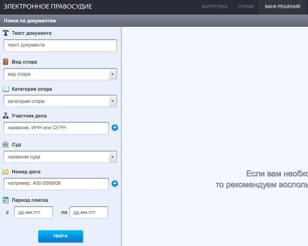Open the 'название суда' dropdown arrow
This screenshot has width=308, height=246.
(113, 157)
